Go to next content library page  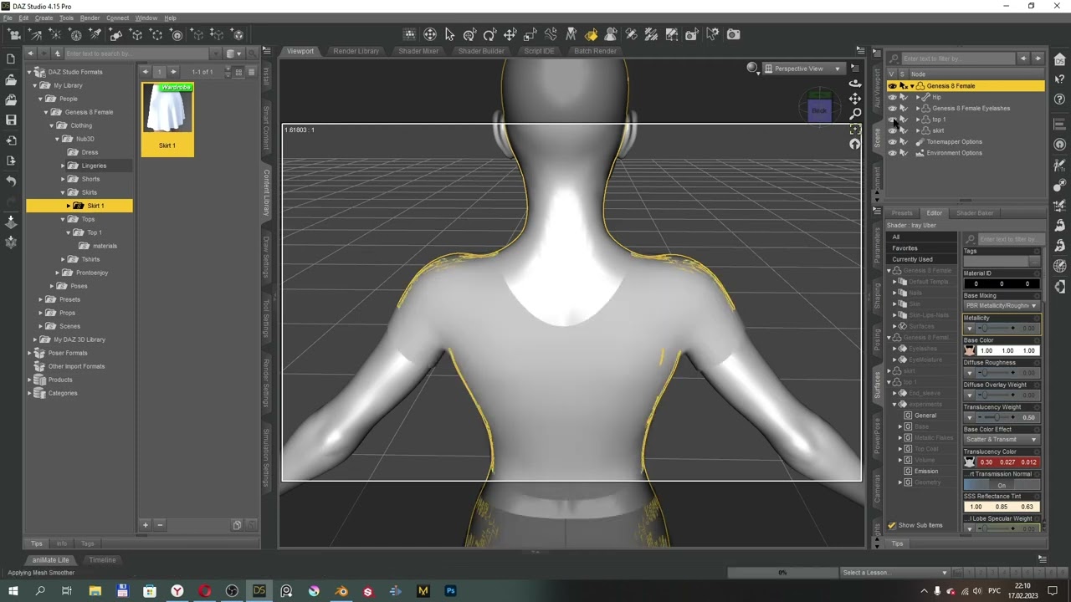(173, 72)
